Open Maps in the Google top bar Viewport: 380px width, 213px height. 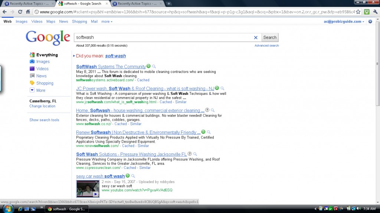(x=50, y=21)
